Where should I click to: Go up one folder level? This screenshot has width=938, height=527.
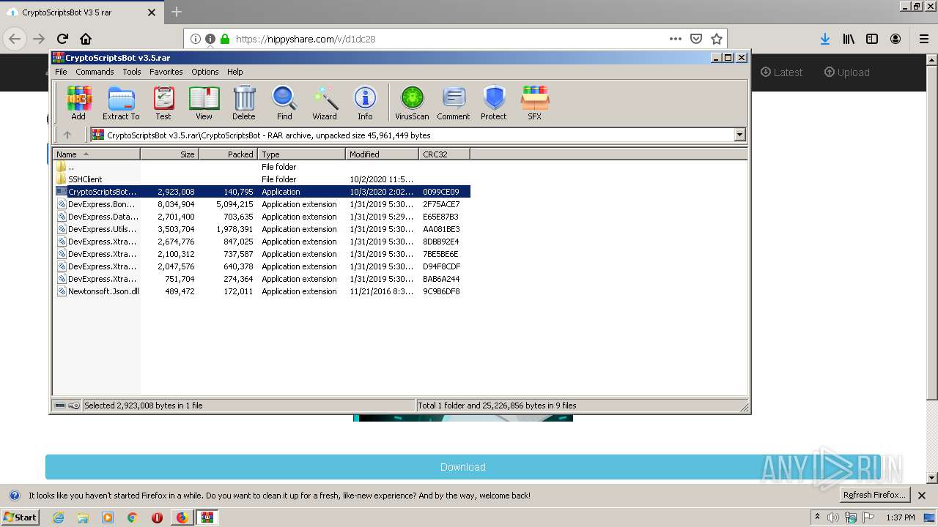point(67,135)
